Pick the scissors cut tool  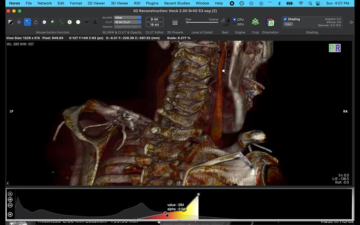(x=86, y=22)
